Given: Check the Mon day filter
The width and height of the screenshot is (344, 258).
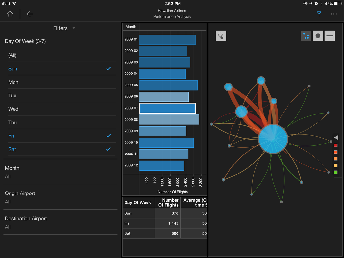Looking at the screenshot, I should 62,82.
